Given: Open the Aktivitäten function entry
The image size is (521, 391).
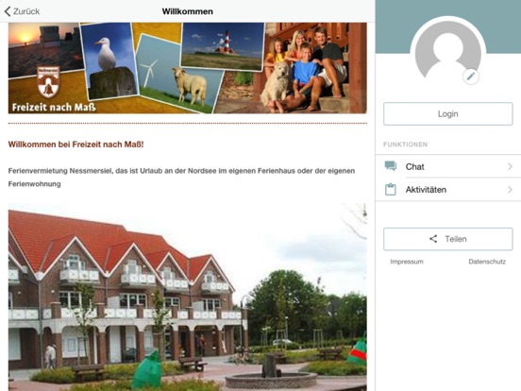Looking at the screenshot, I should pyautogui.click(x=448, y=190).
